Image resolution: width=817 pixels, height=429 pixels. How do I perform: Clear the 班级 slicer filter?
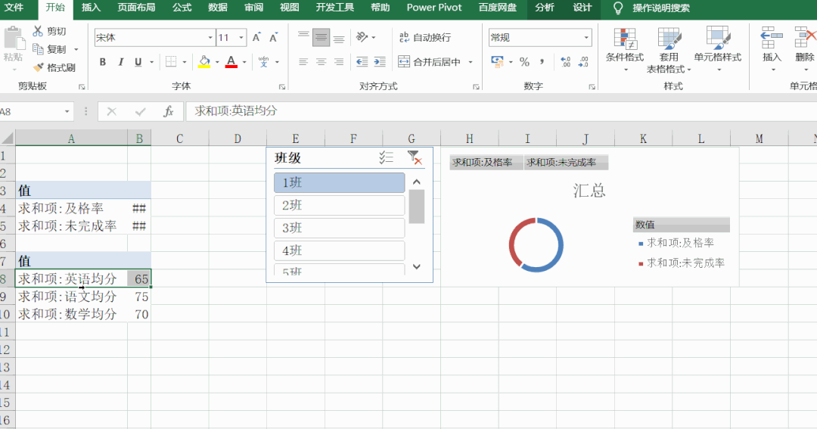point(415,157)
